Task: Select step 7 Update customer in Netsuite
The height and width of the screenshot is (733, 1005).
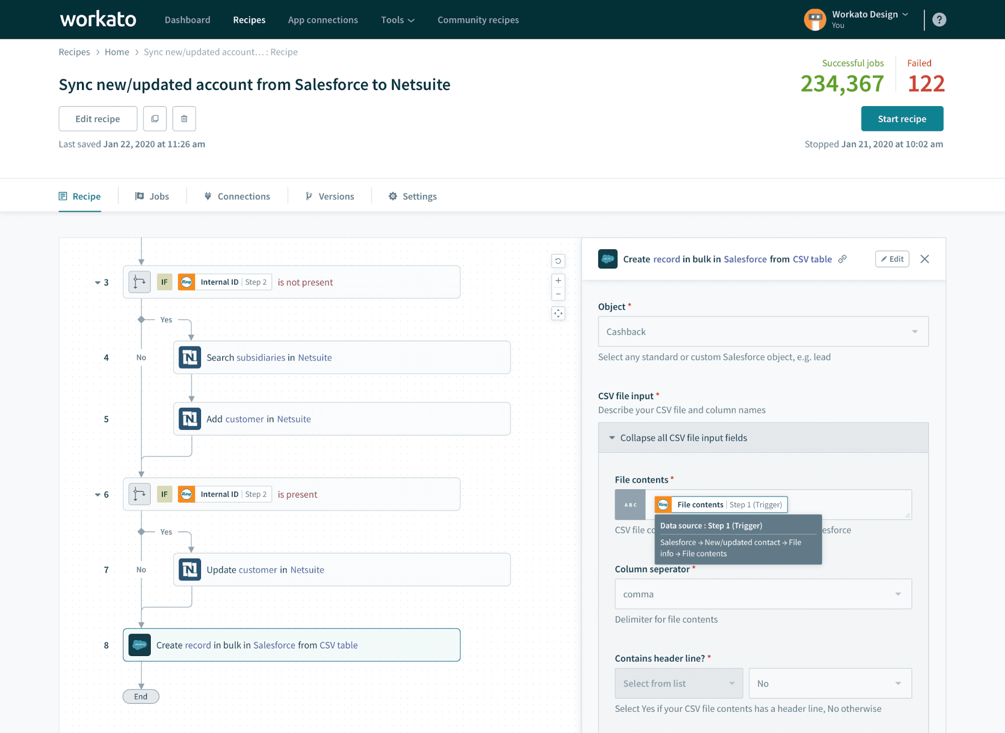Action: [x=342, y=570]
